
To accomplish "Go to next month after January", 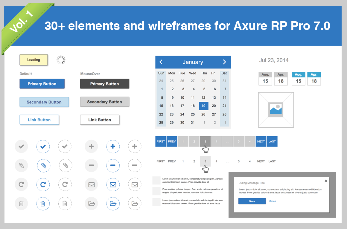I will pos(224,62).
